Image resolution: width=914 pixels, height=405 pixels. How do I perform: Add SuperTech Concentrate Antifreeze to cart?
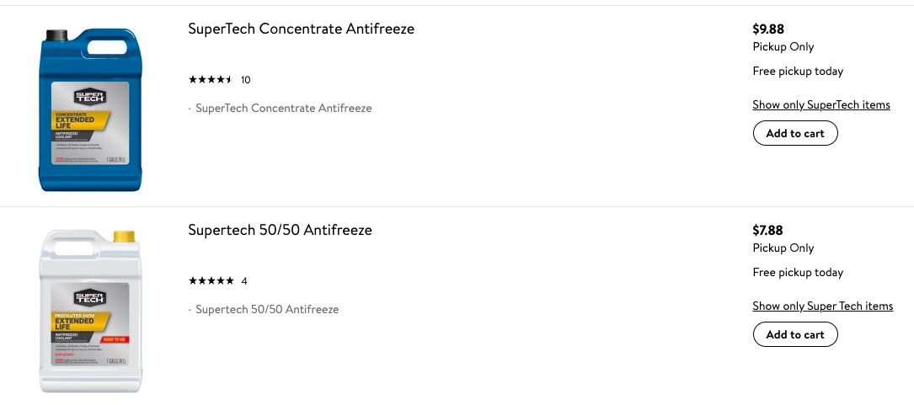(795, 133)
